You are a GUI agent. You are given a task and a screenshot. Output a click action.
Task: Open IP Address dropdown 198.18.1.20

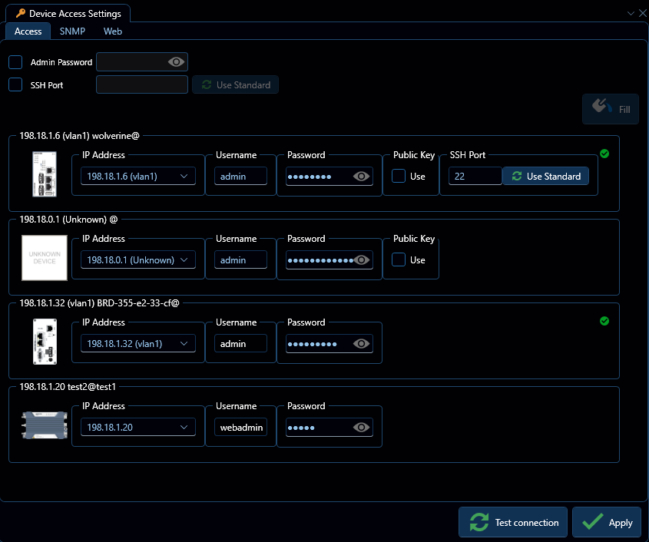137,427
